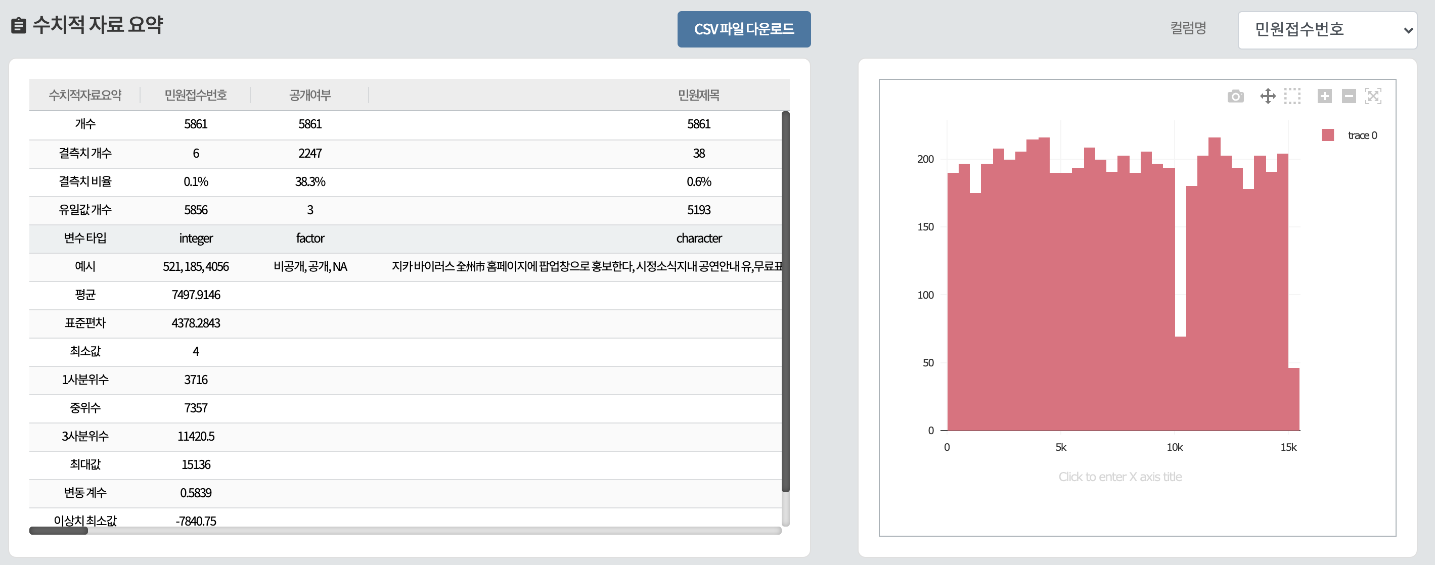Click the 수치적자료요약 column header
Screen dimensions: 1435x565
click(x=84, y=95)
